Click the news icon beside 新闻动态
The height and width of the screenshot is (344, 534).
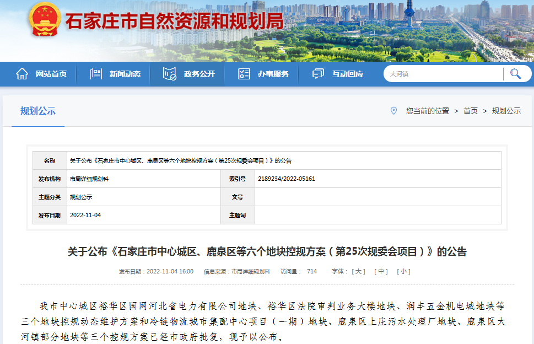tap(96, 74)
